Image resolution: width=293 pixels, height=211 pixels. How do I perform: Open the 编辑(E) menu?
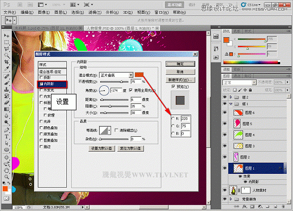tap(27, 12)
